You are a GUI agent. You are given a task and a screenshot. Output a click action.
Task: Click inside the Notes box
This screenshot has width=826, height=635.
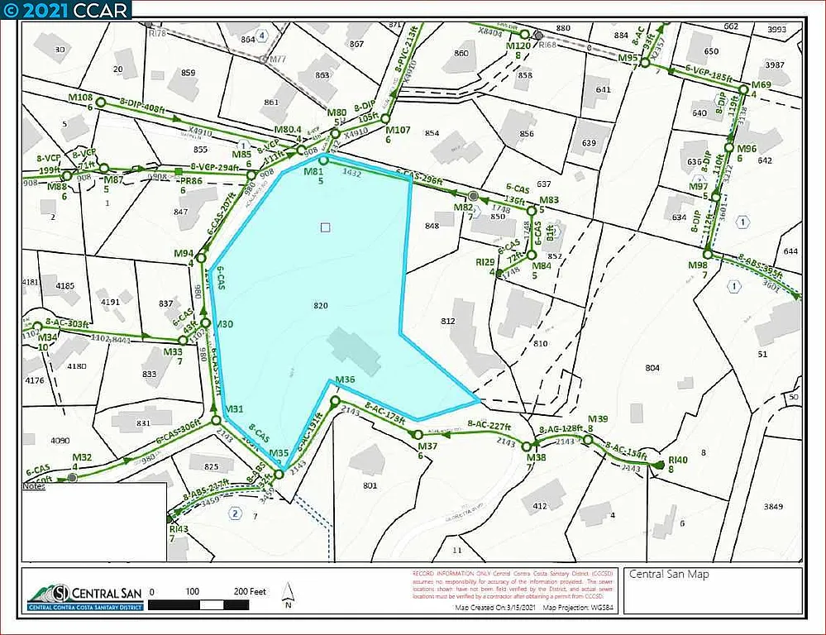[x=93, y=521]
